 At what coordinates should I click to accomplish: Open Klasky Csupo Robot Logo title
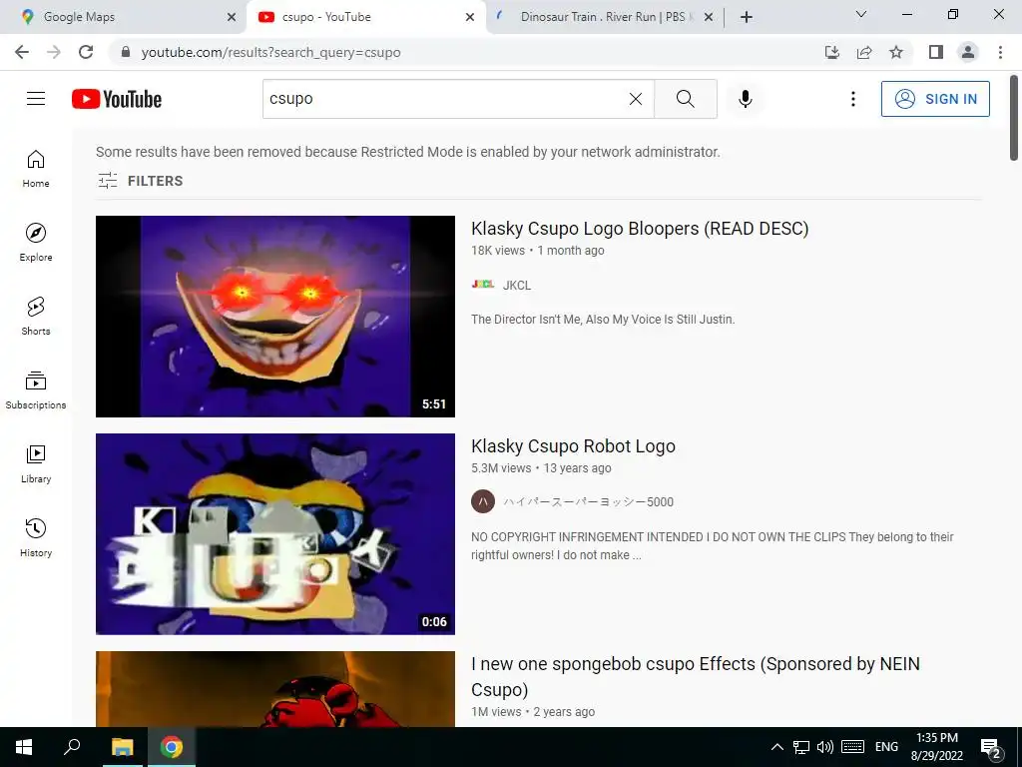573,446
